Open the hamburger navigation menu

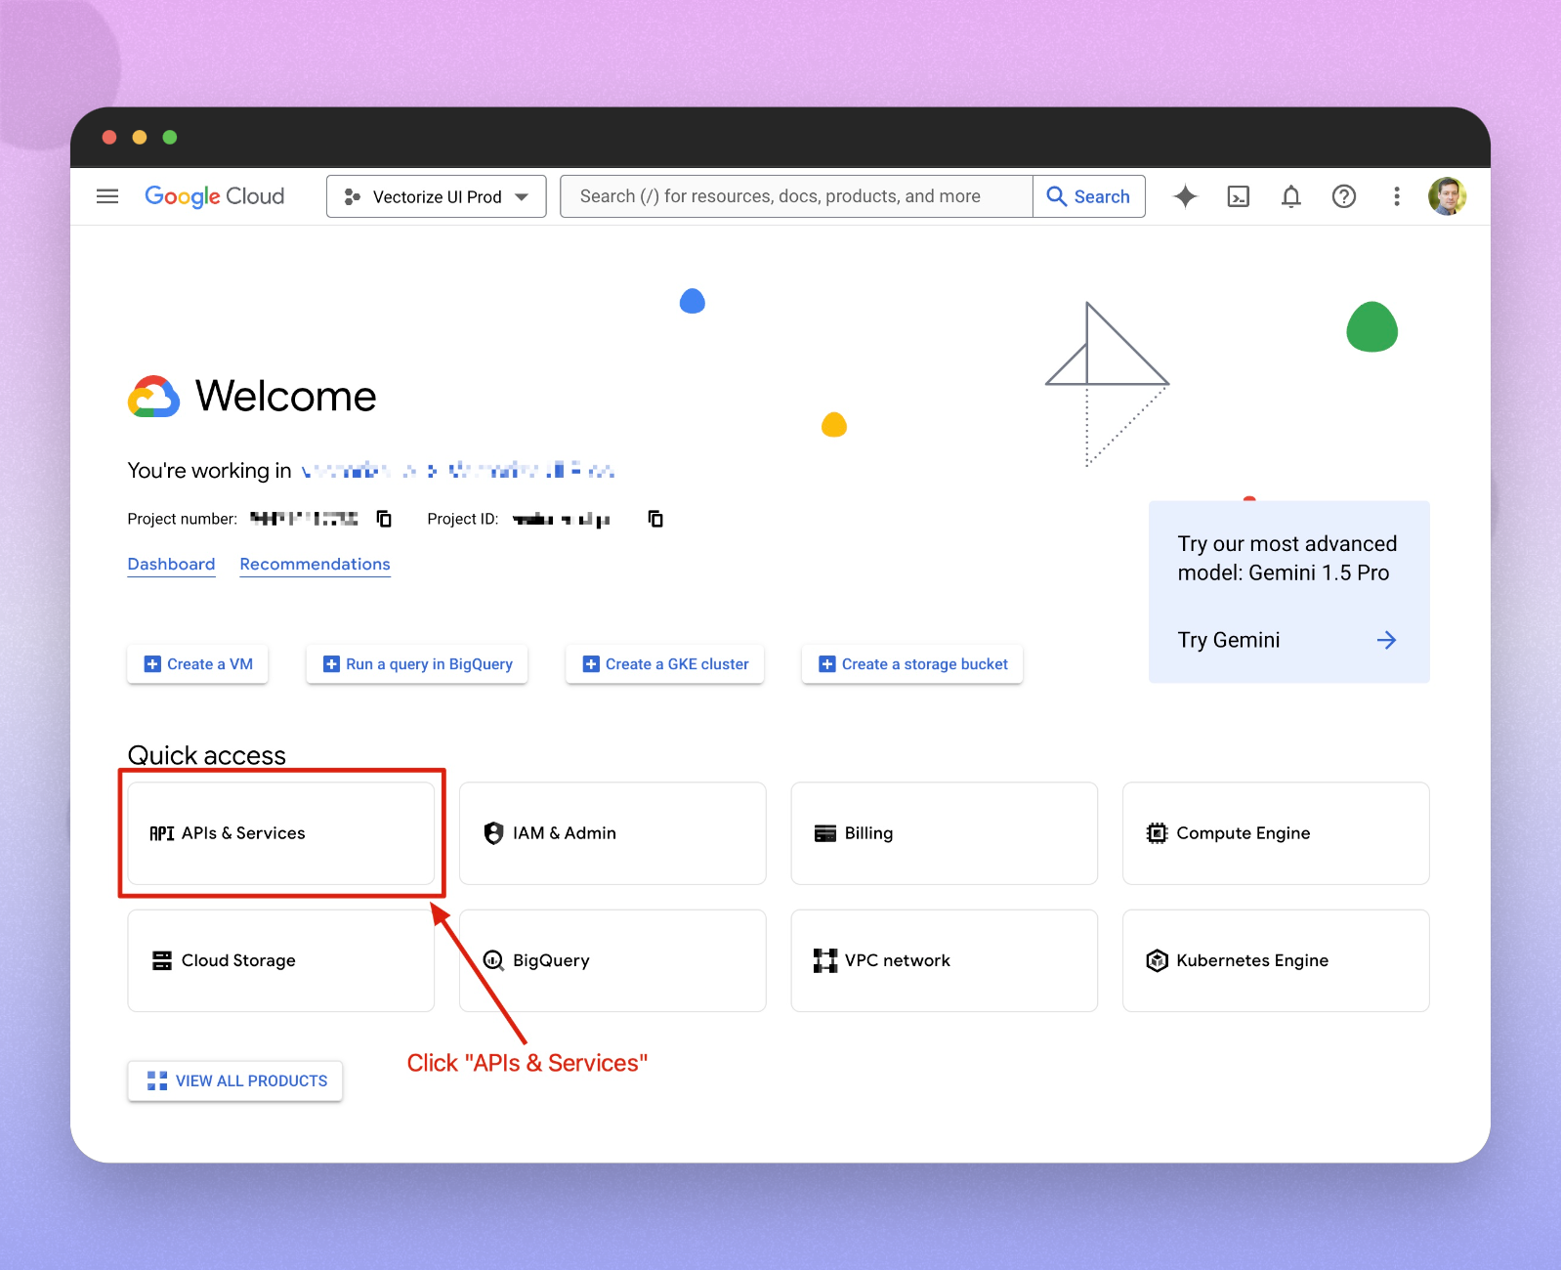pyautogui.click(x=107, y=196)
